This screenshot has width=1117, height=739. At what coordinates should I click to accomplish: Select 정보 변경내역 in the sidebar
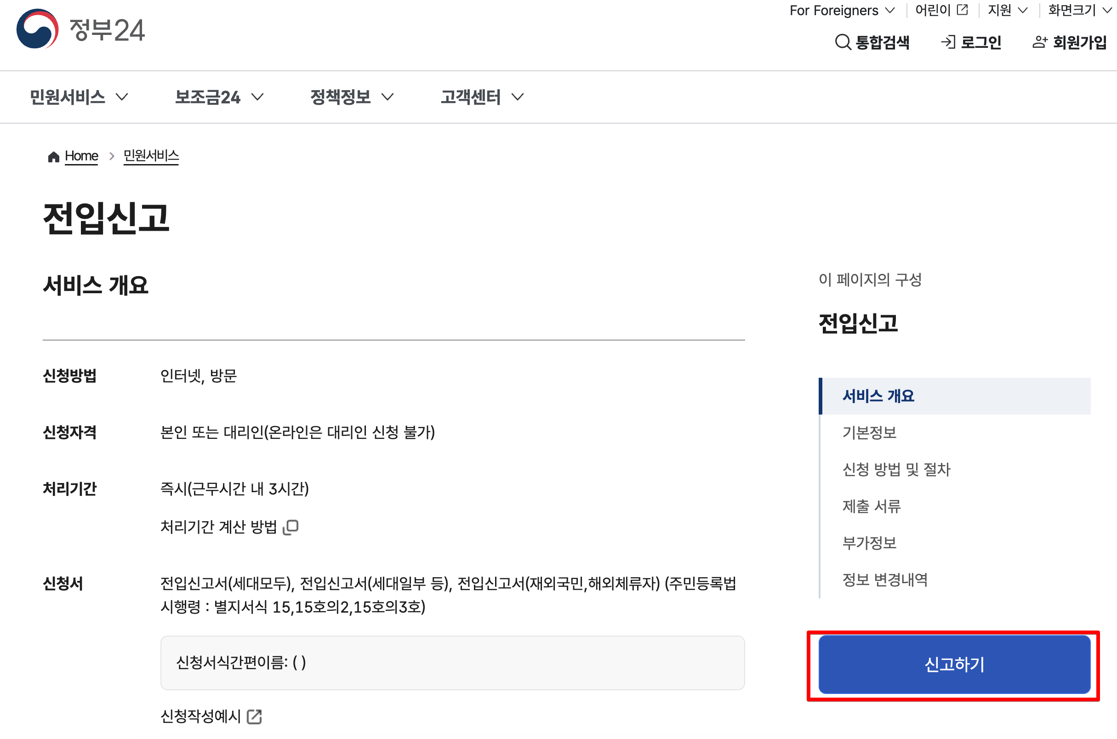coord(885,580)
